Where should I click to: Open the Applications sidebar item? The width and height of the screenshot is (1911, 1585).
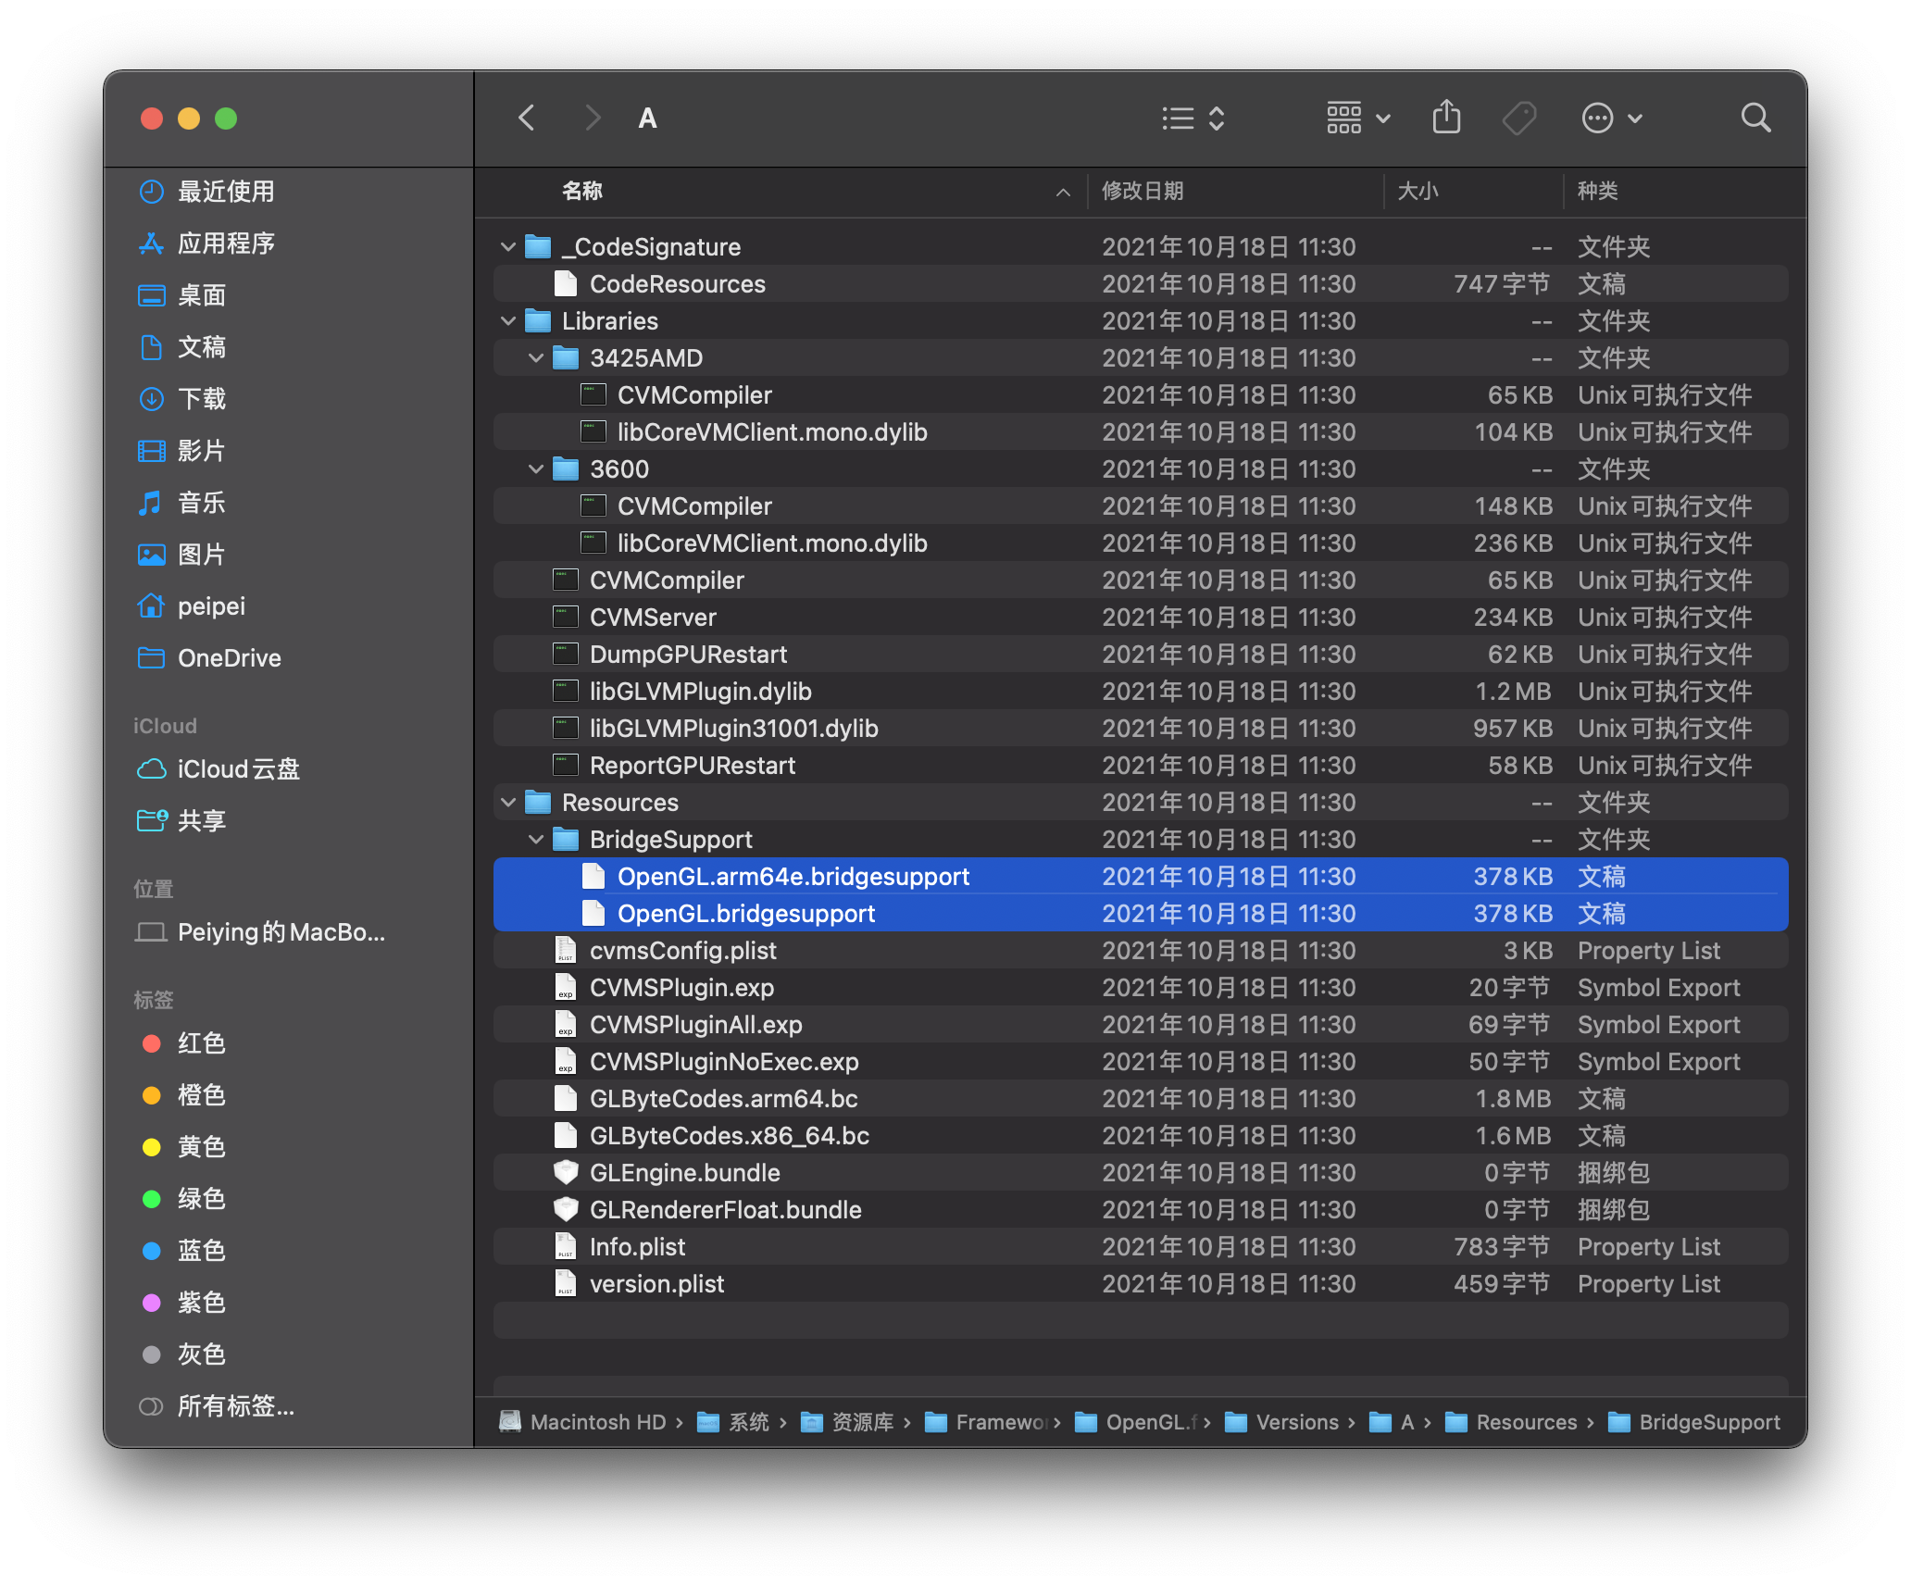(x=226, y=243)
